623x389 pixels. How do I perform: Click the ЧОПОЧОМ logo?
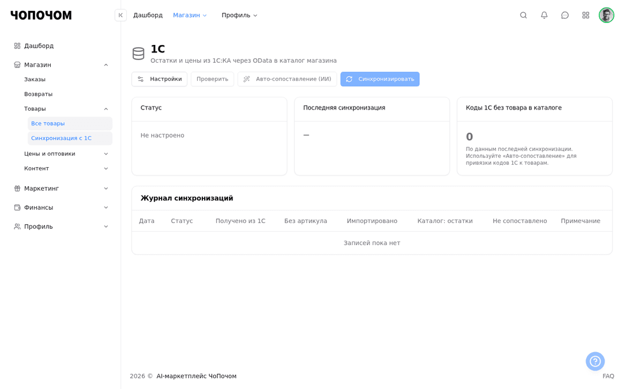click(x=41, y=15)
